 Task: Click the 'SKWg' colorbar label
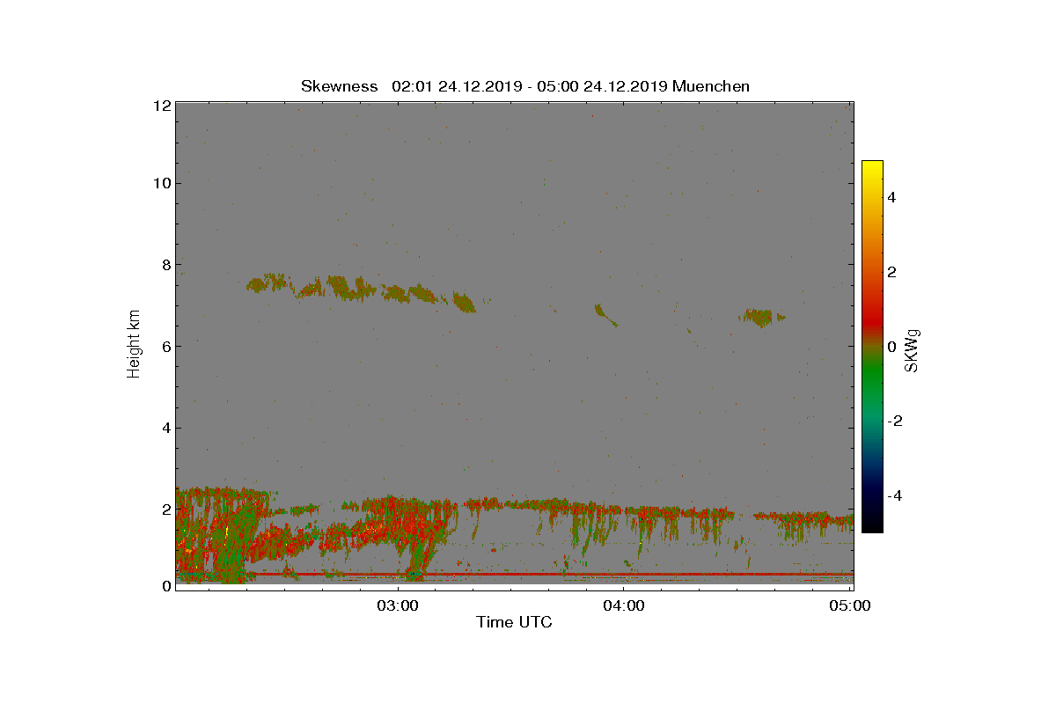913,351
